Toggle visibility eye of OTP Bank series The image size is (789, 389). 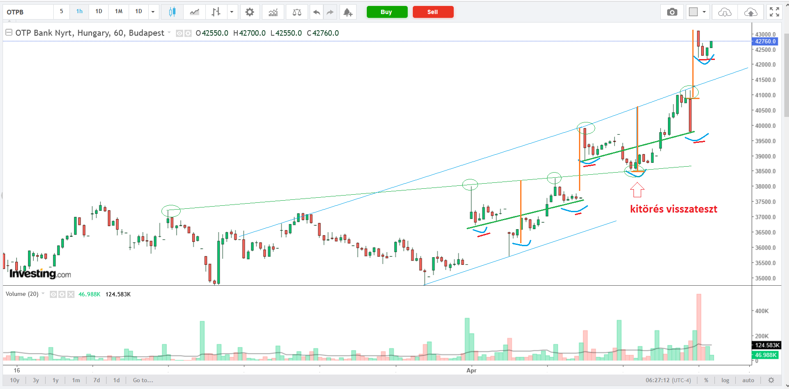179,33
